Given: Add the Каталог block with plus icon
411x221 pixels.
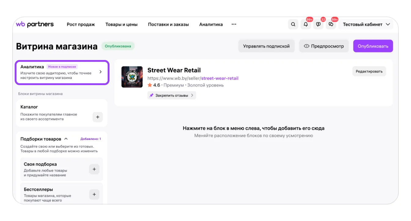Looking at the screenshot, I should [98, 117].
